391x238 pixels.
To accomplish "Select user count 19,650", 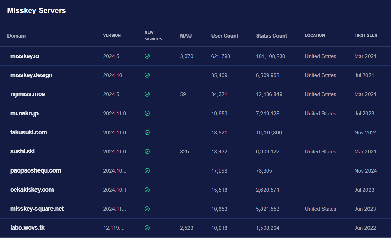I will 219,113.
